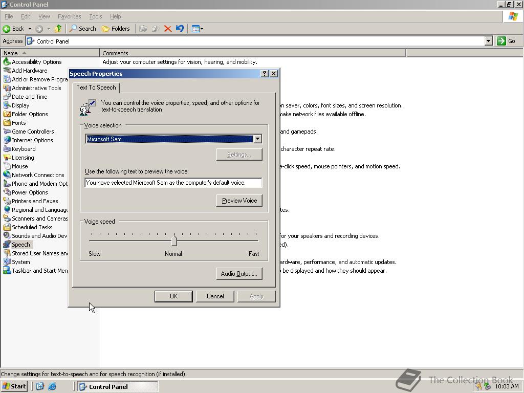Open the Tools menu
The height and width of the screenshot is (393, 524).
pos(95,16)
